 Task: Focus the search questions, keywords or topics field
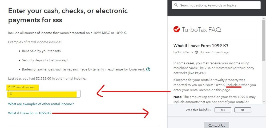click(216, 5)
